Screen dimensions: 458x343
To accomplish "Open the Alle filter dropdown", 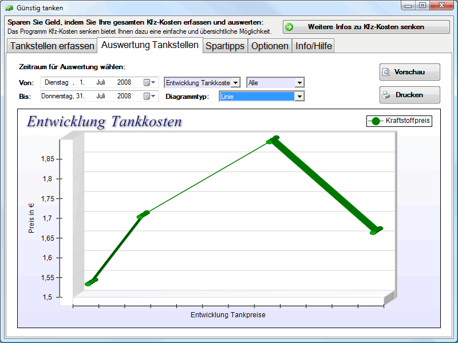I will tap(299, 83).
